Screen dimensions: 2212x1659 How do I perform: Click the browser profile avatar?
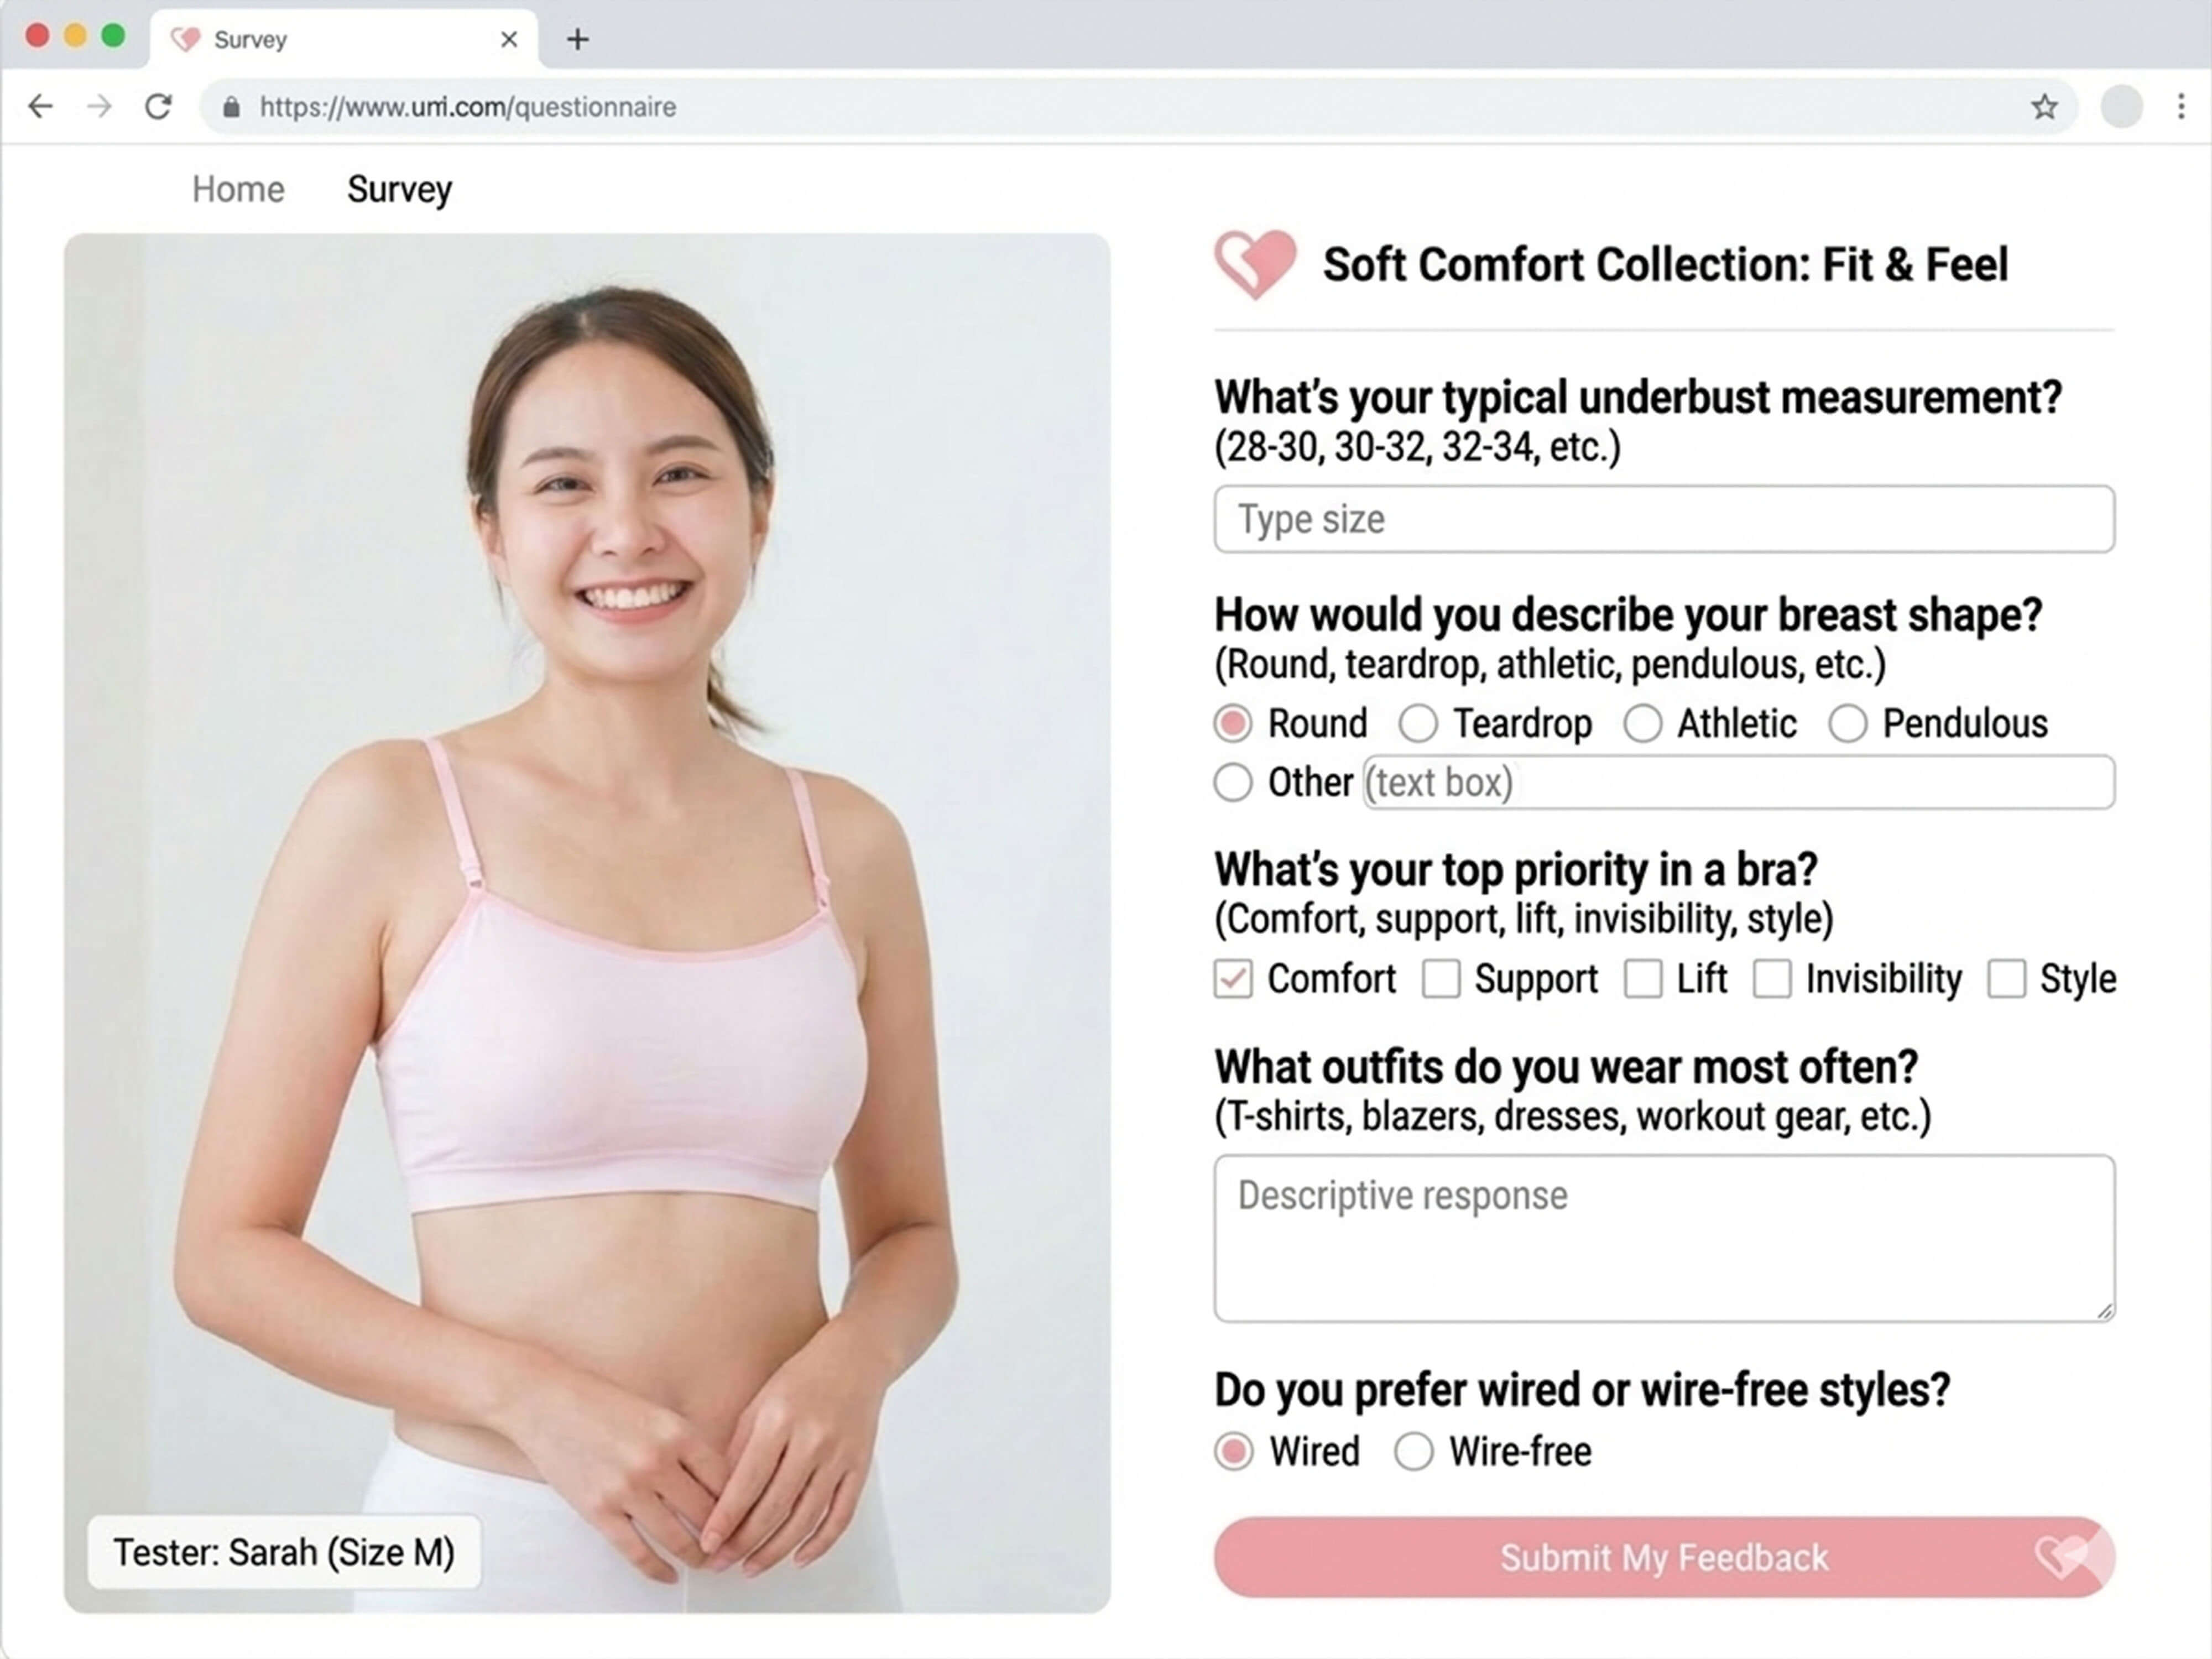[2121, 107]
